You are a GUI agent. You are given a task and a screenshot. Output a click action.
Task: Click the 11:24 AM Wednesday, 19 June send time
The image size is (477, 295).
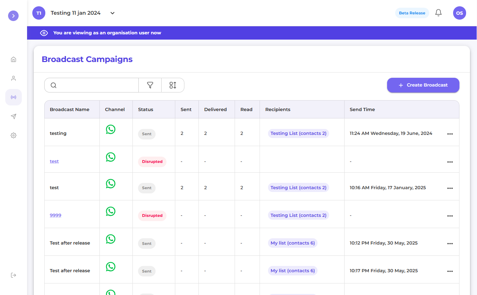[x=391, y=133]
